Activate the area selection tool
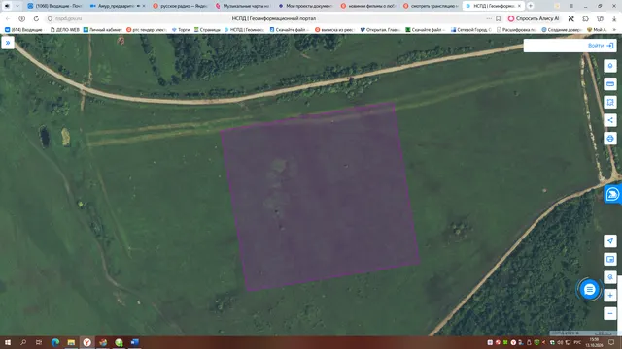 [610, 102]
